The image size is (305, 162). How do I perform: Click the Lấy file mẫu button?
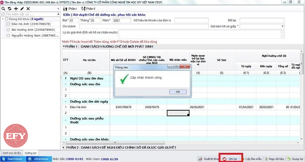(252, 159)
